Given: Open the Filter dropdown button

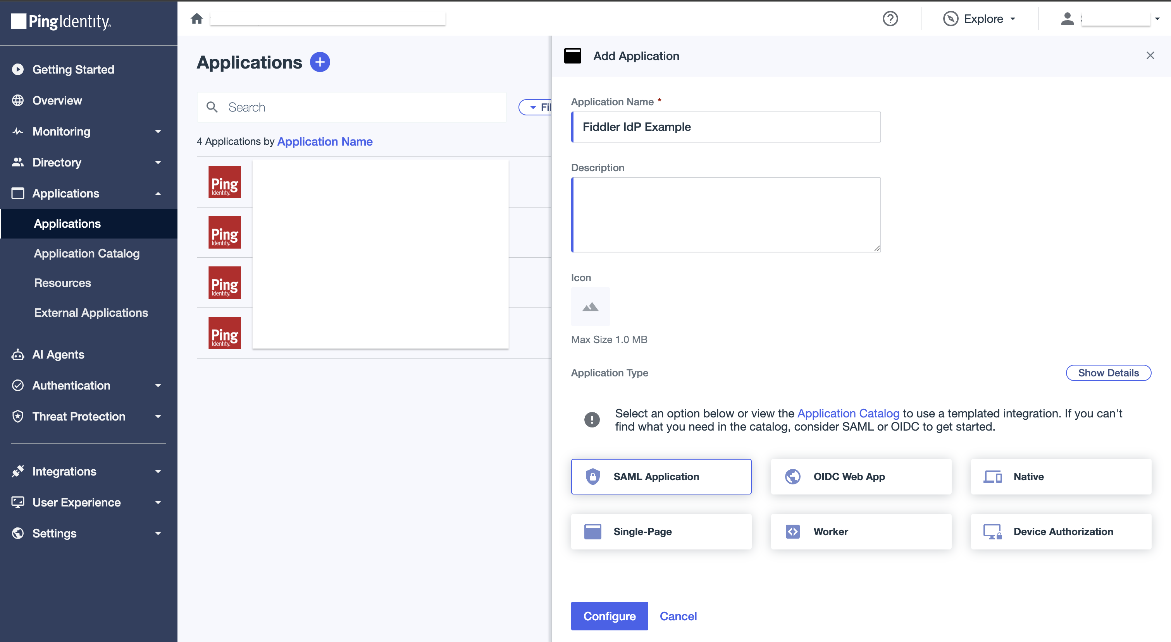Looking at the screenshot, I should pyautogui.click(x=536, y=107).
